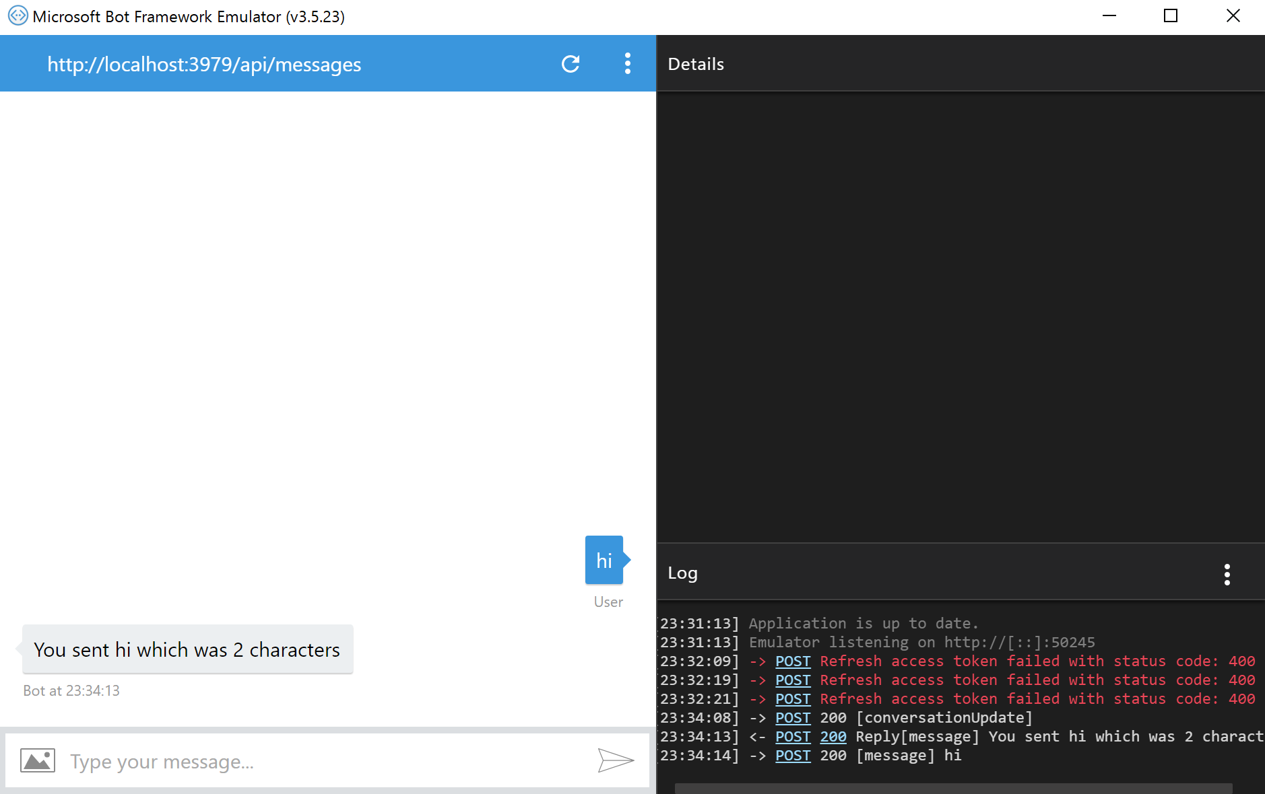Open the settings menu in the blue address bar
1265x794 pixels.
coord(627,64)
